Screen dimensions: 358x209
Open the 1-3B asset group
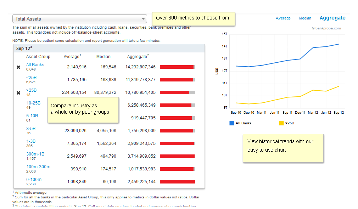pyautogui.click(x=31, y=141)
